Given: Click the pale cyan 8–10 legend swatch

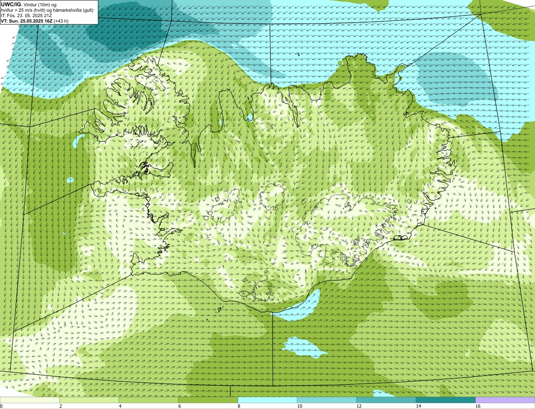Looking at the screenshot, I should (x=267, y=400).
